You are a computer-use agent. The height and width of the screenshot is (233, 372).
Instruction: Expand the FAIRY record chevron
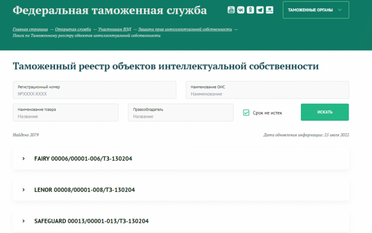pyautogui.click(x=23, y=158)
